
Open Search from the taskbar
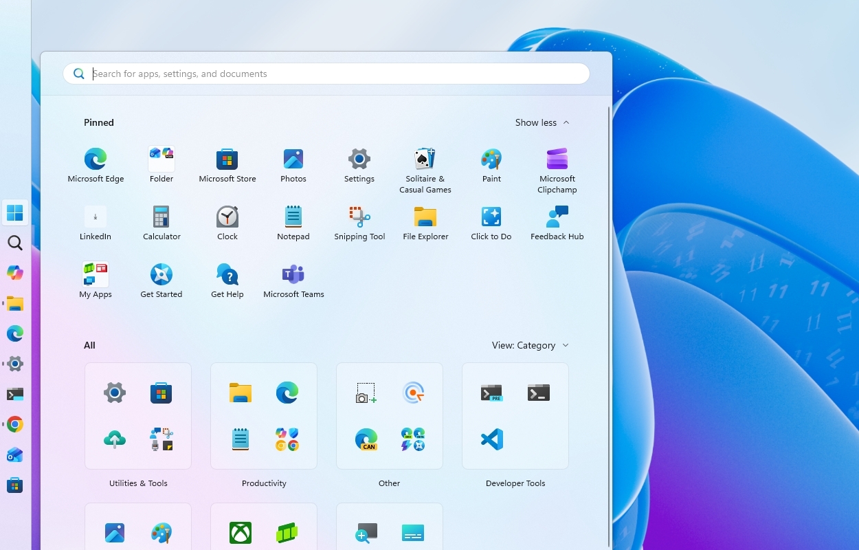[15, 243]
